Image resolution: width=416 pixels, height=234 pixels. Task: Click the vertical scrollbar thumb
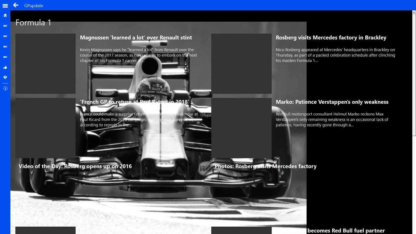click(x=414, y=75)
